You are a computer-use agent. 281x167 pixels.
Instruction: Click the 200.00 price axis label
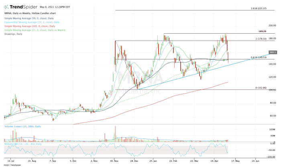pyautogui.click(x=272, y=26)
